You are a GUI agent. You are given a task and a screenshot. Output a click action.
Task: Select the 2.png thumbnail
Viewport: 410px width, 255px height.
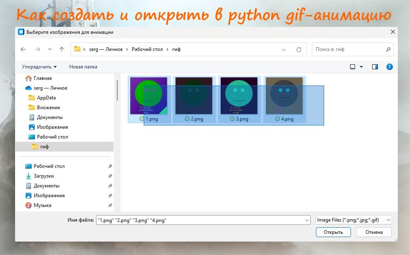pos(194,96)
